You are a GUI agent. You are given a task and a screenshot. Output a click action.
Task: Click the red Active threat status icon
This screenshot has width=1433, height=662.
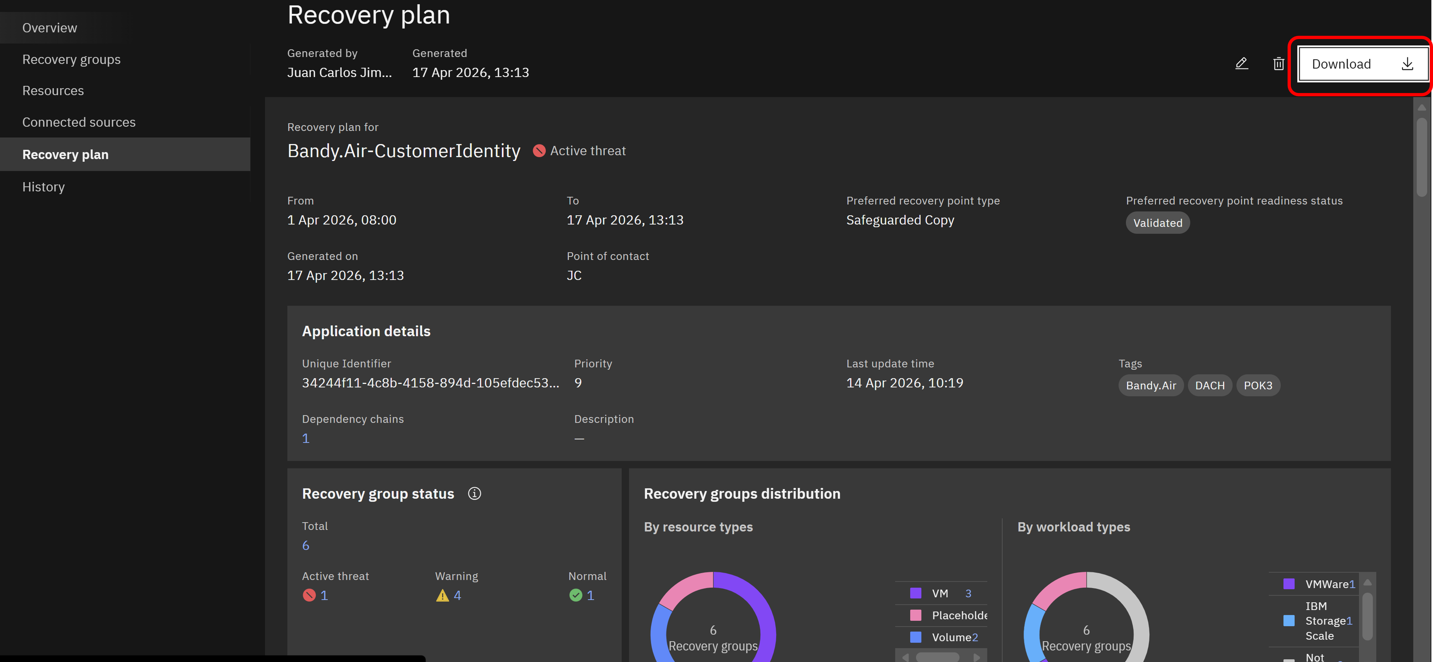point(309,595)
